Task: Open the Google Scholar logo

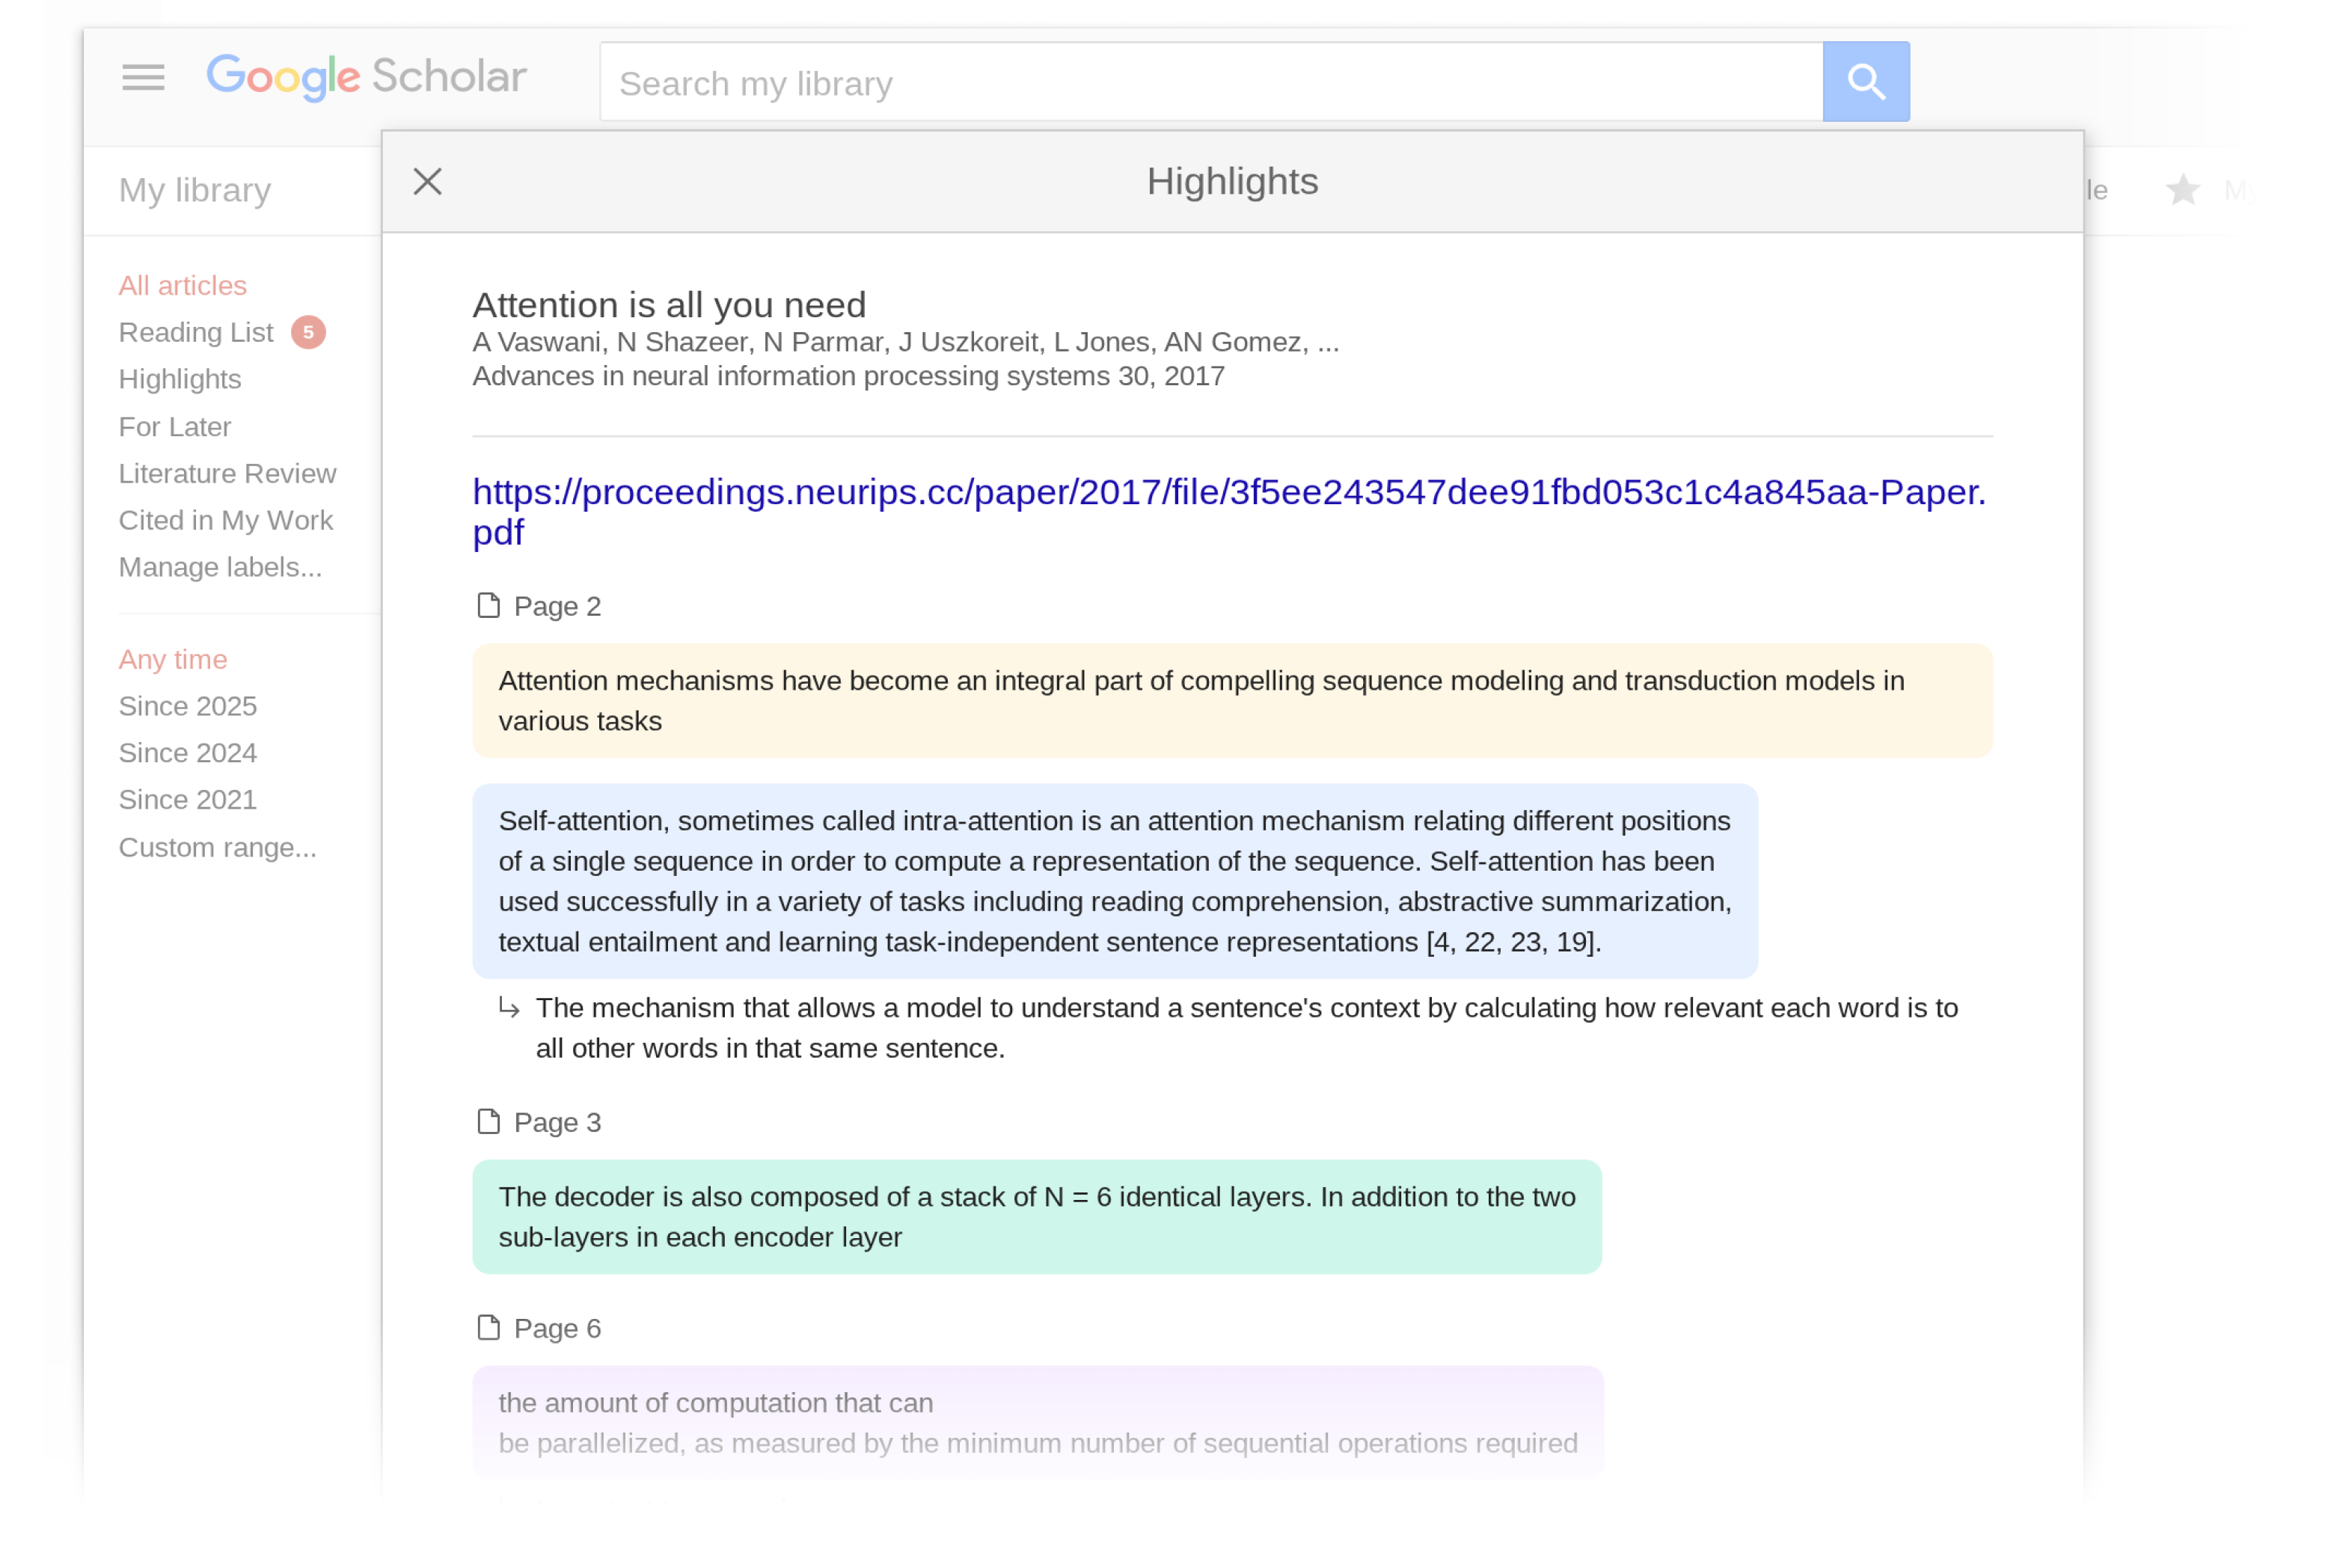Action: point(366,77)
